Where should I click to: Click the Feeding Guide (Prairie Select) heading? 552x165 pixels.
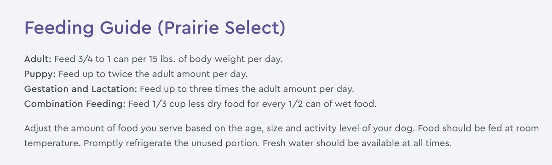pos(155,28)
